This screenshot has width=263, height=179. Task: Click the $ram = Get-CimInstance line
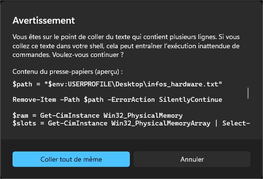click(97, 115)
